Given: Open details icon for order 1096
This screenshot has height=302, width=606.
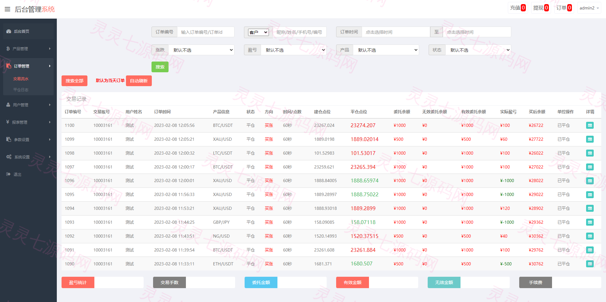Looking at the screenshot, I should coord(590,181).
